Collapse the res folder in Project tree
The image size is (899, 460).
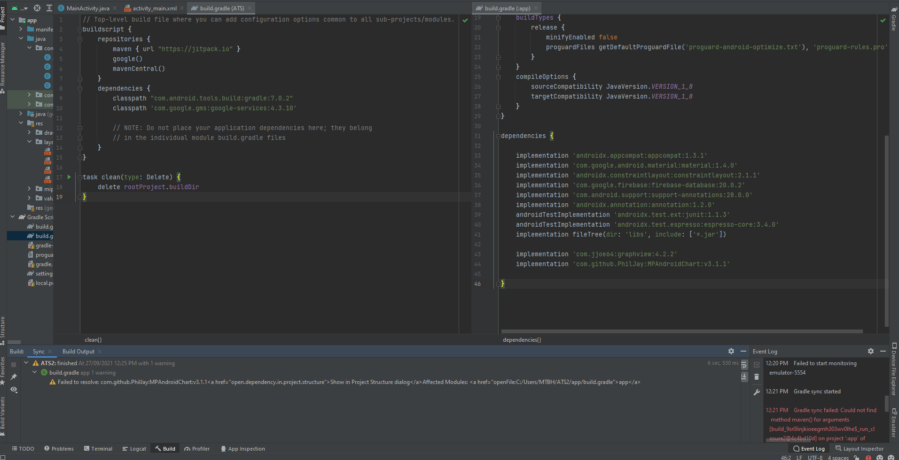coord(21,123)
